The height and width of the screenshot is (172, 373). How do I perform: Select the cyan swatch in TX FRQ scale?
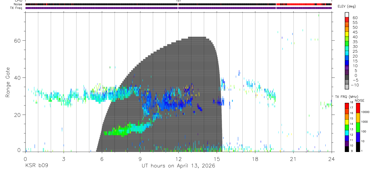[x=347, y=133]
